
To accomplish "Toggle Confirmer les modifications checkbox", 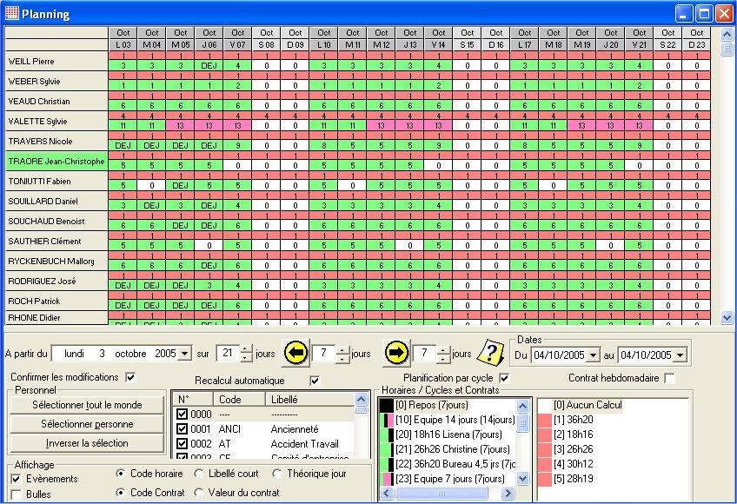I will click(130, 377).
